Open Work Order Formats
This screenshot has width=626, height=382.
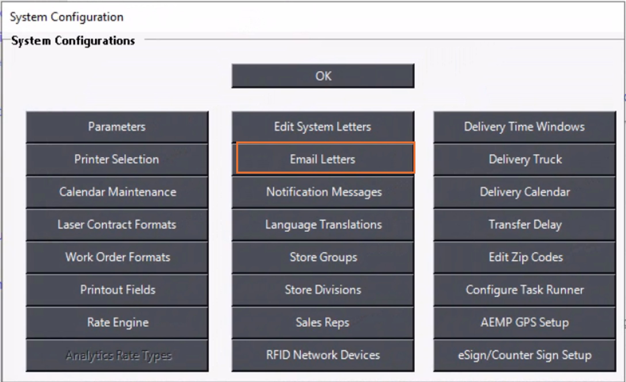117,257
